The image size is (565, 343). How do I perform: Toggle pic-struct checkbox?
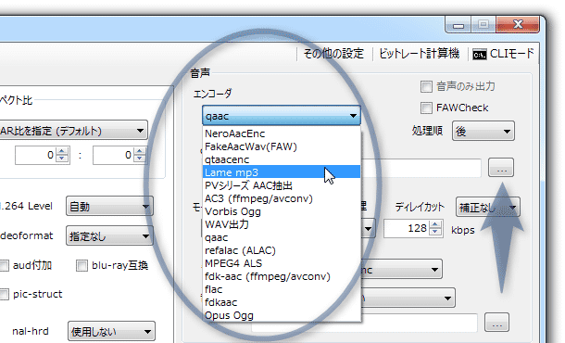click(x=4, y=294)
